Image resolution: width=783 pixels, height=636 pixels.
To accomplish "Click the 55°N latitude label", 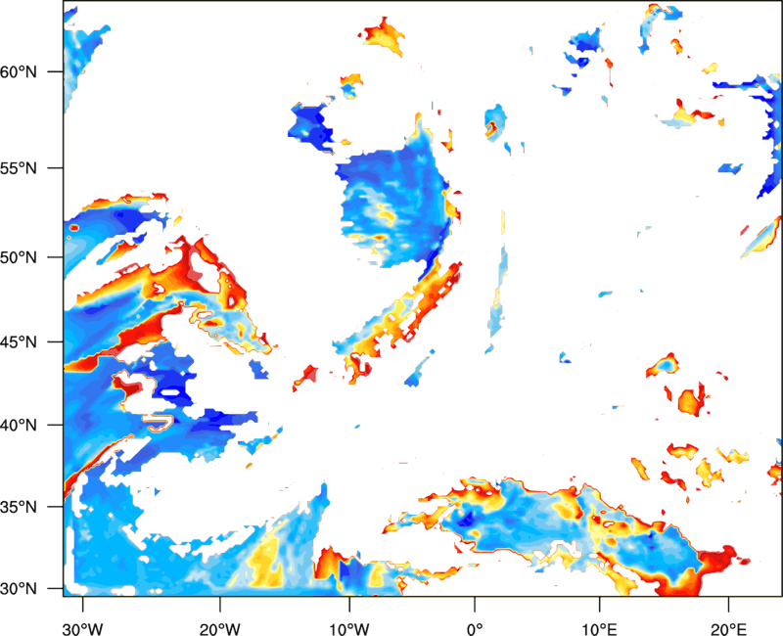I will point(19,168).
